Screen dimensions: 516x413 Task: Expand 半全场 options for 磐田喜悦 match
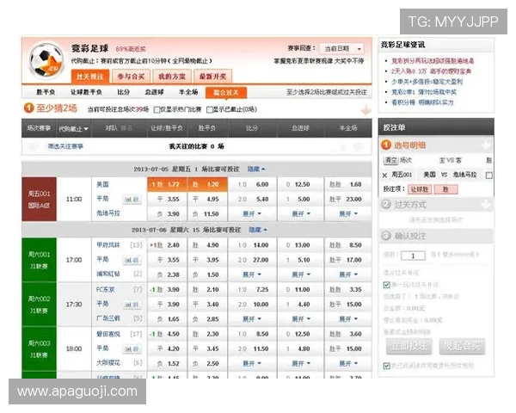(x=348, y=364)
